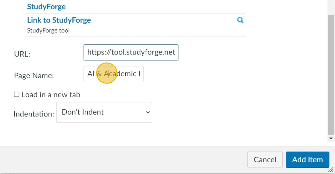Focus the URL input field
The image size is (335, 174).
tap(131, 52)
